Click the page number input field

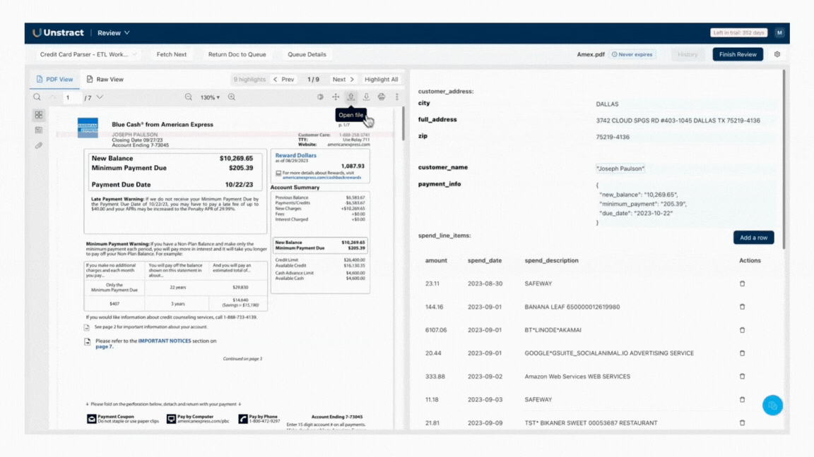[x=71, y=97]
